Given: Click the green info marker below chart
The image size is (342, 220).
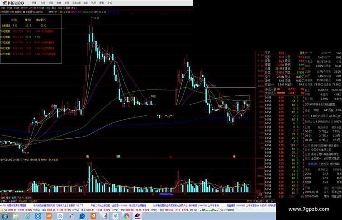Looking at the screenshot, I should pos(119,156).
